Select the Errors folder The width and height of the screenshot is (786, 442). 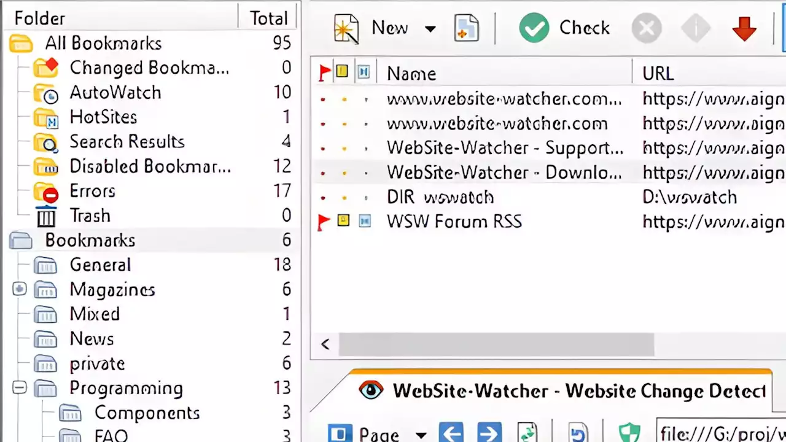(92, 191)
